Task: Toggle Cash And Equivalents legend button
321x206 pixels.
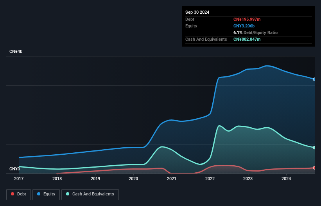Action: (x=90, y=194)
